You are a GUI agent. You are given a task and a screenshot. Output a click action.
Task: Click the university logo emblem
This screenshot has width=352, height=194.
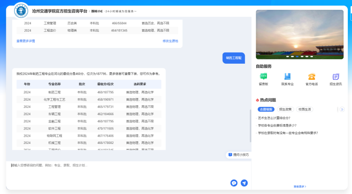(x=21, y=10)
